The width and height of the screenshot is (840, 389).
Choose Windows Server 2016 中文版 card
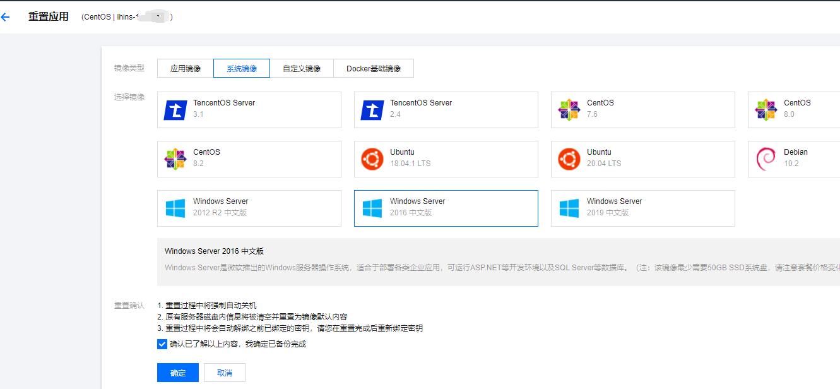click(446, 208)
